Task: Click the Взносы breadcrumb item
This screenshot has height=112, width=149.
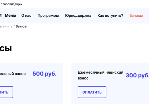Action: tap(21, 26)
